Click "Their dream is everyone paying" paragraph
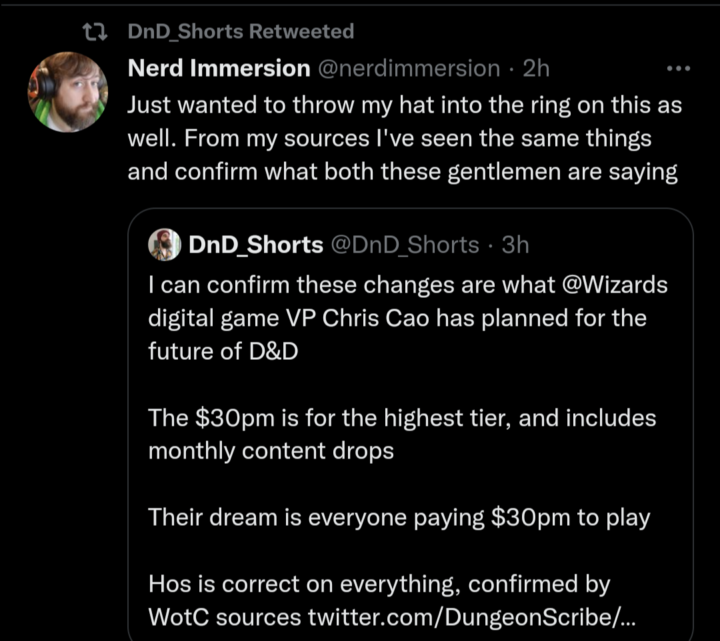720x641 pixels. tap(399, 518)
